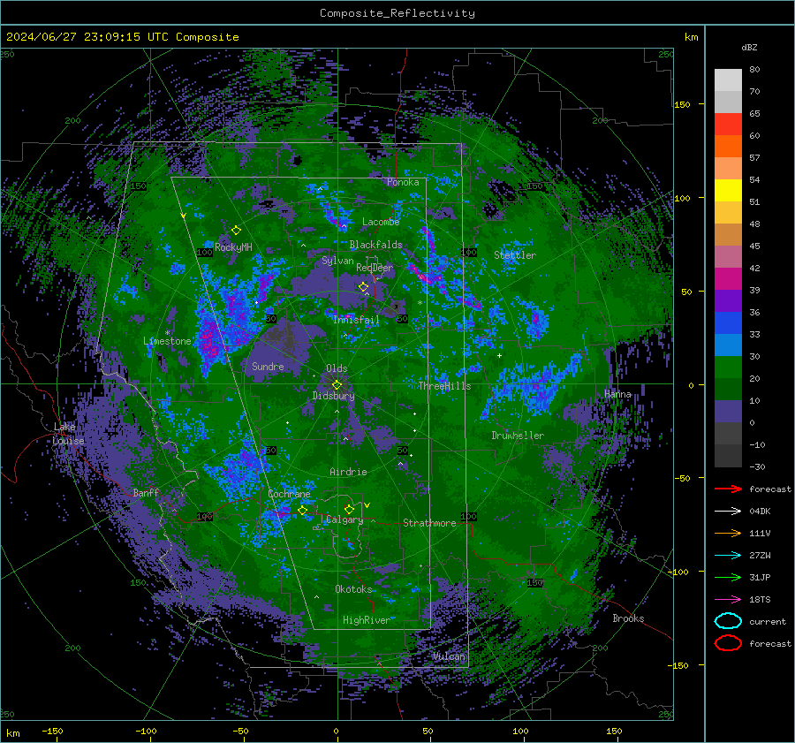Viewport: 795px width, 743px height.
Task: Click the yellow marker near Cochrane
Action: 302,510
